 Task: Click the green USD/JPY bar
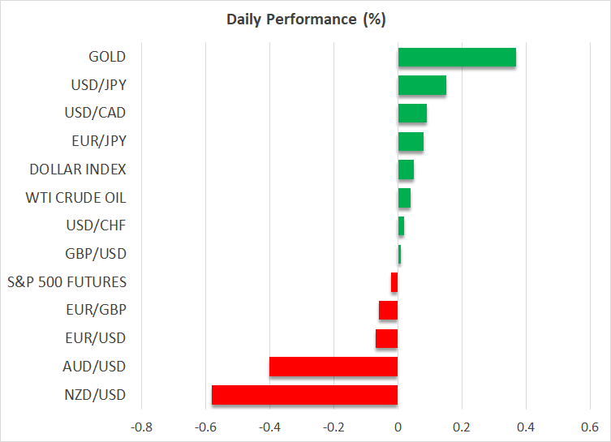point(422,85)
